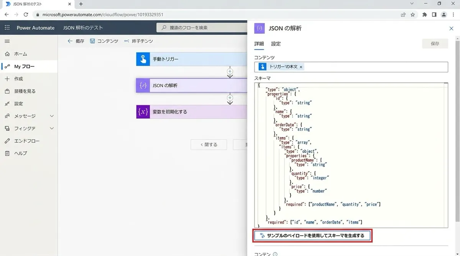Generate schema from sample payload button

[312, 236]
